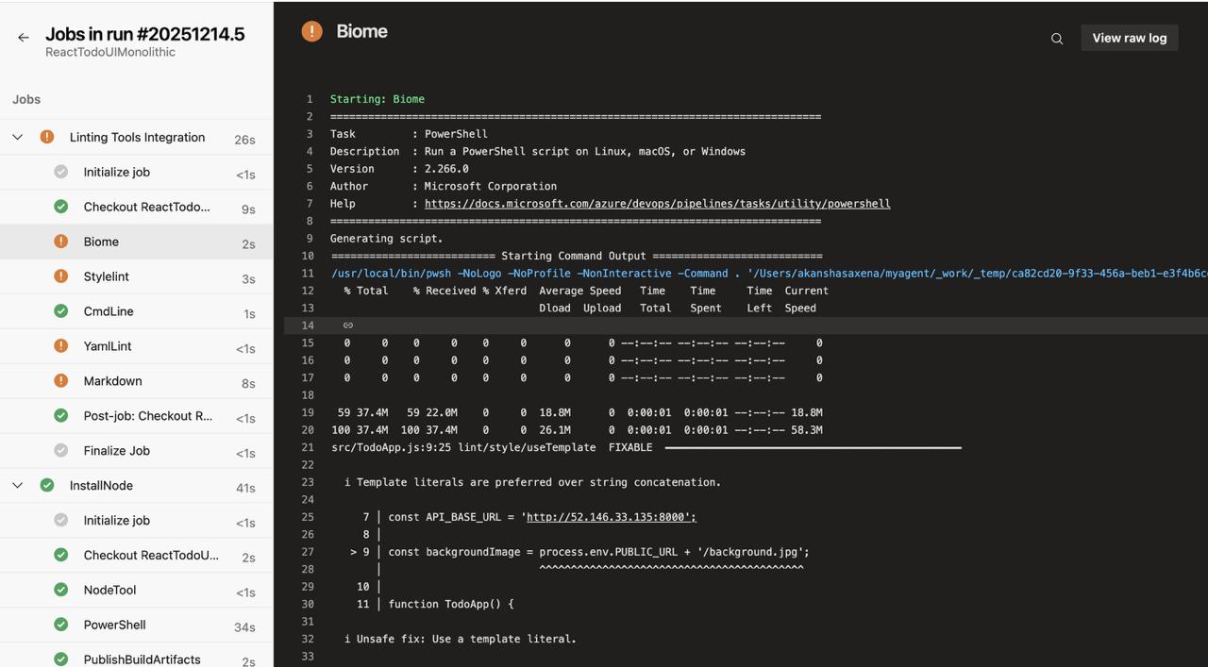Click the grey icon next to Finalize Job
Viewport: 1208px width, 667px height.
point(61,451)
